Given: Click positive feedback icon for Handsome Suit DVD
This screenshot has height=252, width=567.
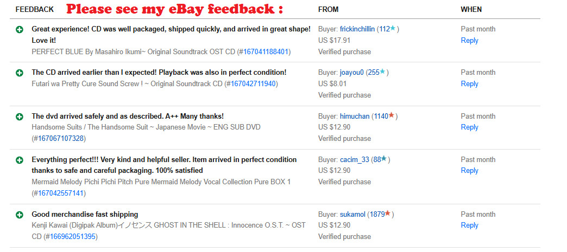Looking at the screenshot, I should click(20, 116).
